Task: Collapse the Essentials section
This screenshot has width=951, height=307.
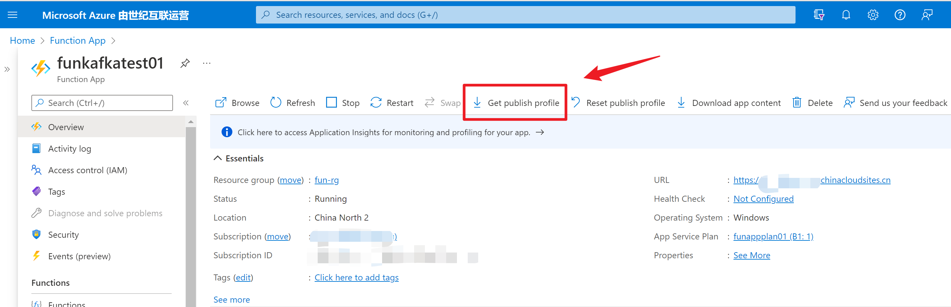Action: 218,158
